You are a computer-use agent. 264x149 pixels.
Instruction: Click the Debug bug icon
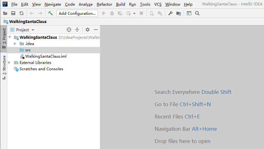[112, 13]
